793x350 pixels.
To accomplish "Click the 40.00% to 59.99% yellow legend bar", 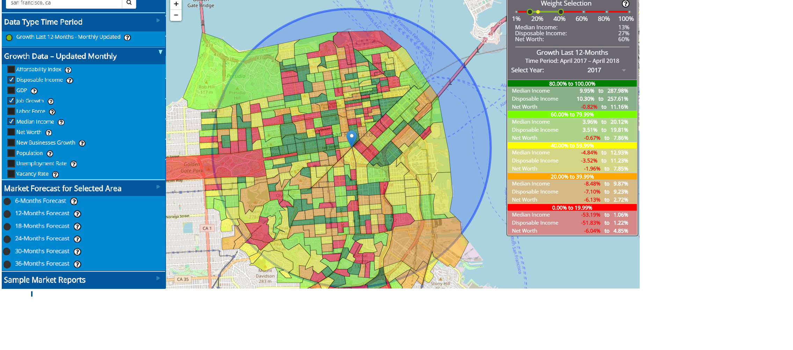I will (x=572, y=146).
